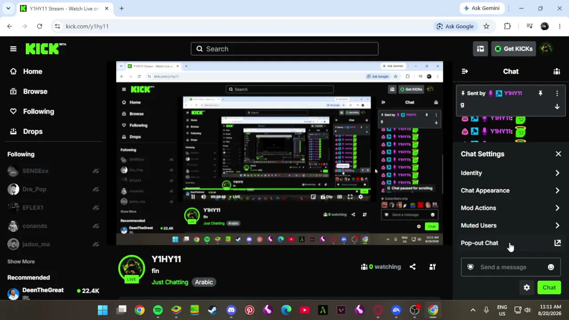Open the Opera browser from the taskbar
Screen dimensions: 569x320
(x=378, y=310)
